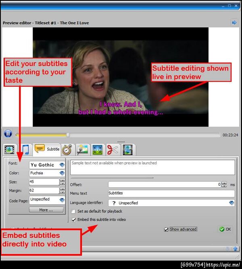The width and height of the screenshot is (242, 269).
Task: Enable Set as default for playback
Action: 73,211
